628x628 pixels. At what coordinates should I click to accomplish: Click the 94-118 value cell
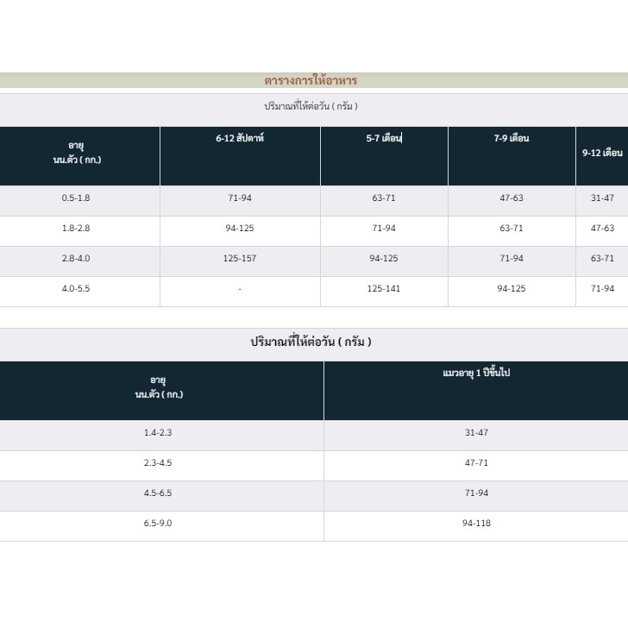[x=476, y=523]
